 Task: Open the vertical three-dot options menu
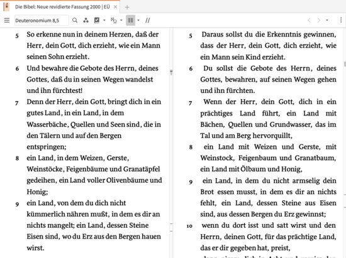tap(341, 20)
